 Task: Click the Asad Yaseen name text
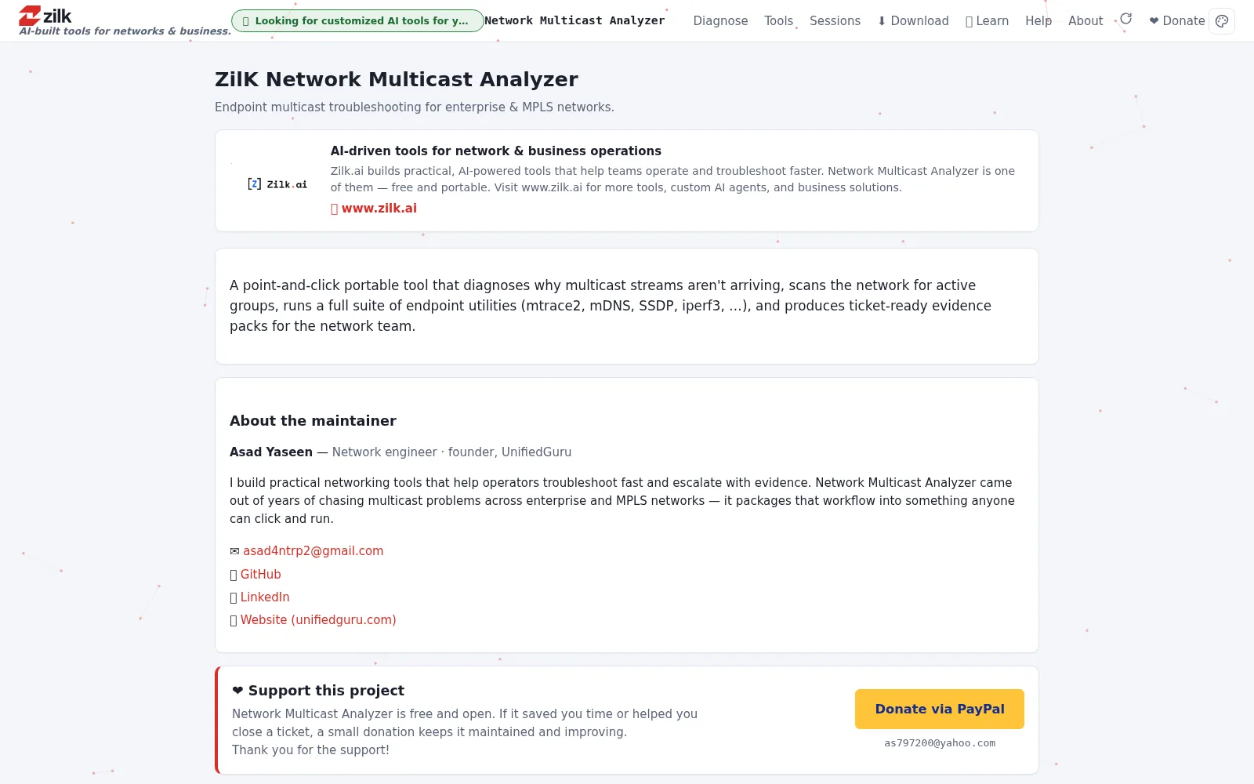pyautogui.click(x=271, y=452)
